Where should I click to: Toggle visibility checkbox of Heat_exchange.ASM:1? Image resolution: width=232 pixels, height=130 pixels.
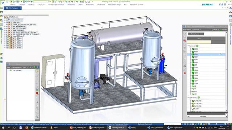[x=7, y=26]
